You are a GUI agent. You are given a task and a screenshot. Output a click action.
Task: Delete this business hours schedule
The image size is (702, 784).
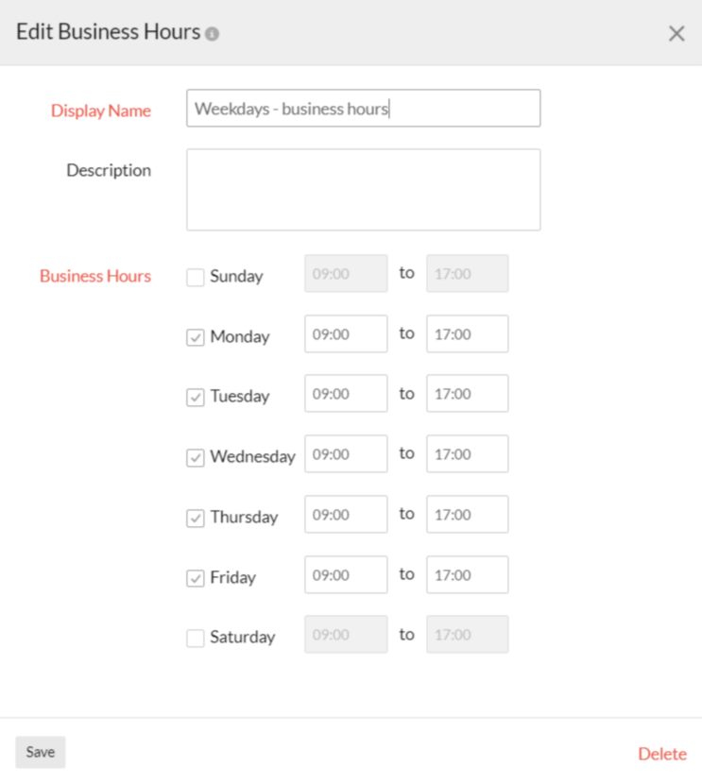(x=662, y=753)
